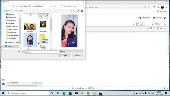Expand RAM Disk resources dropdown

click(147, 24)
